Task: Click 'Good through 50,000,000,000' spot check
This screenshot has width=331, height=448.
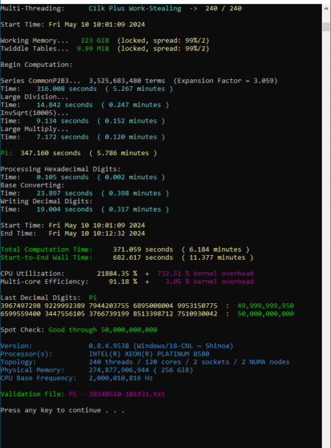Action: pyautogui.click(x=103, y=329)
